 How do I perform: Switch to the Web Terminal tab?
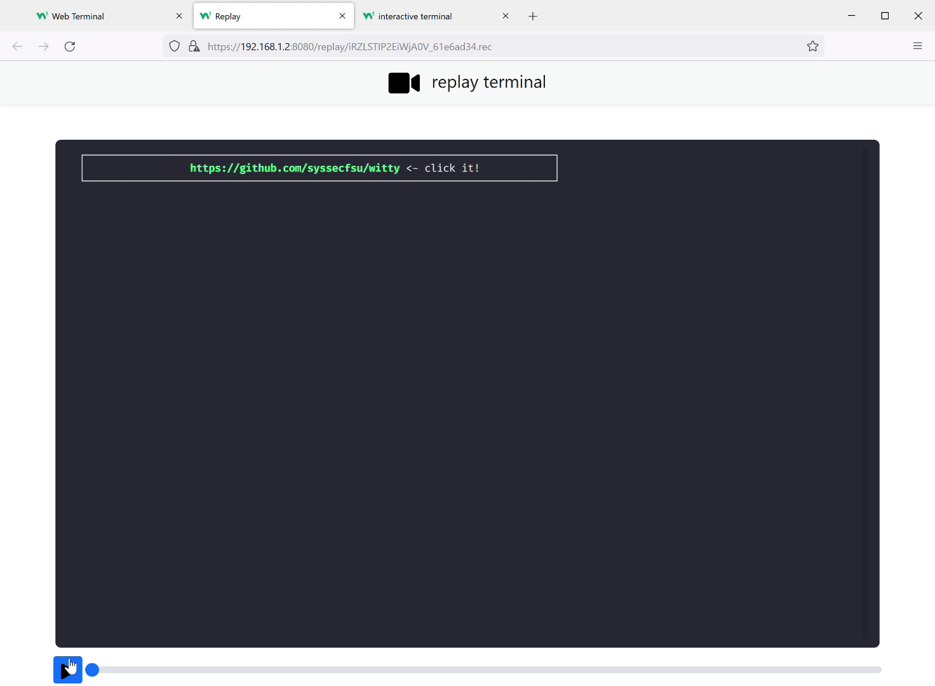[78, 17]
